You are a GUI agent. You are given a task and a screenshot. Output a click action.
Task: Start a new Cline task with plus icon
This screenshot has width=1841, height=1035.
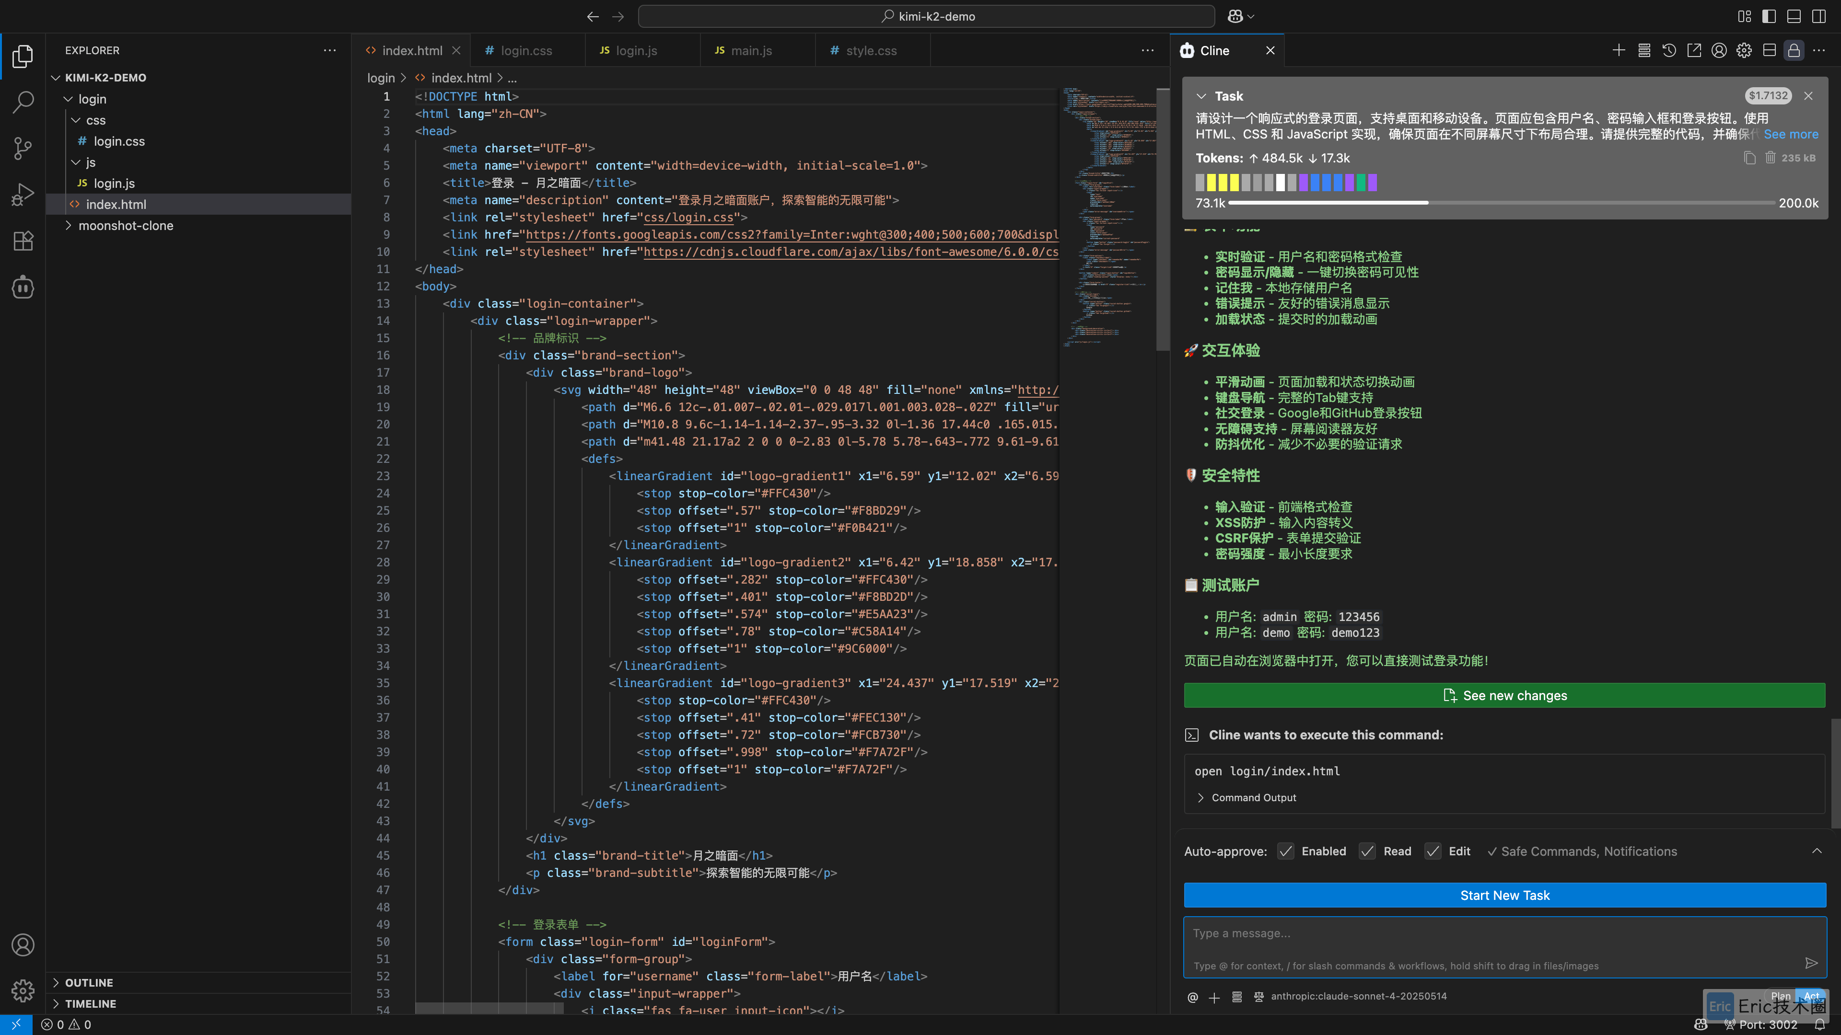click(x=1619, y=50)
